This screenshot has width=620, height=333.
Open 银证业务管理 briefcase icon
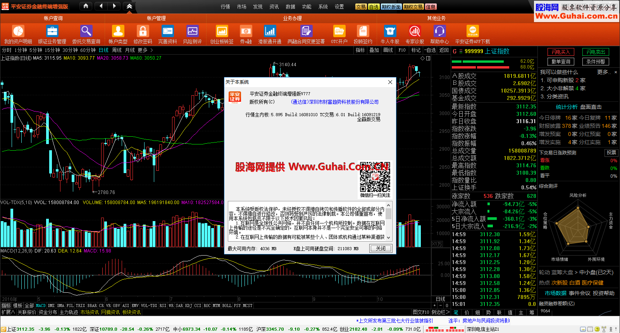coord(52,31)
